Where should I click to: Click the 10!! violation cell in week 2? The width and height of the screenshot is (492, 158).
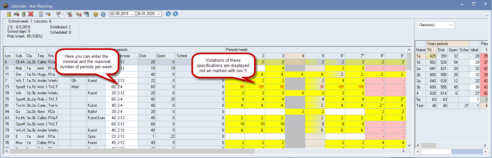tap(255, 86)
